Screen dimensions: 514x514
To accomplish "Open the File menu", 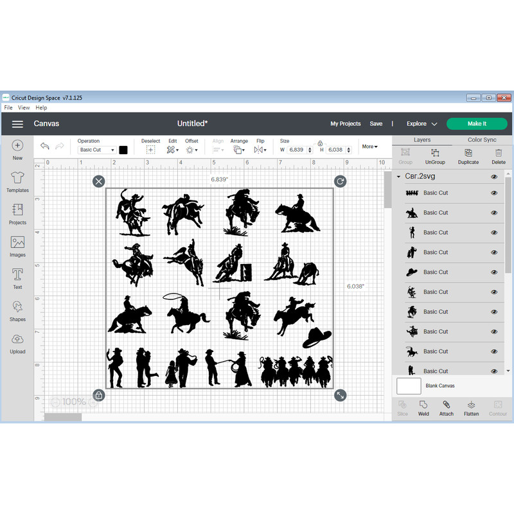I will tap(8, 107).
